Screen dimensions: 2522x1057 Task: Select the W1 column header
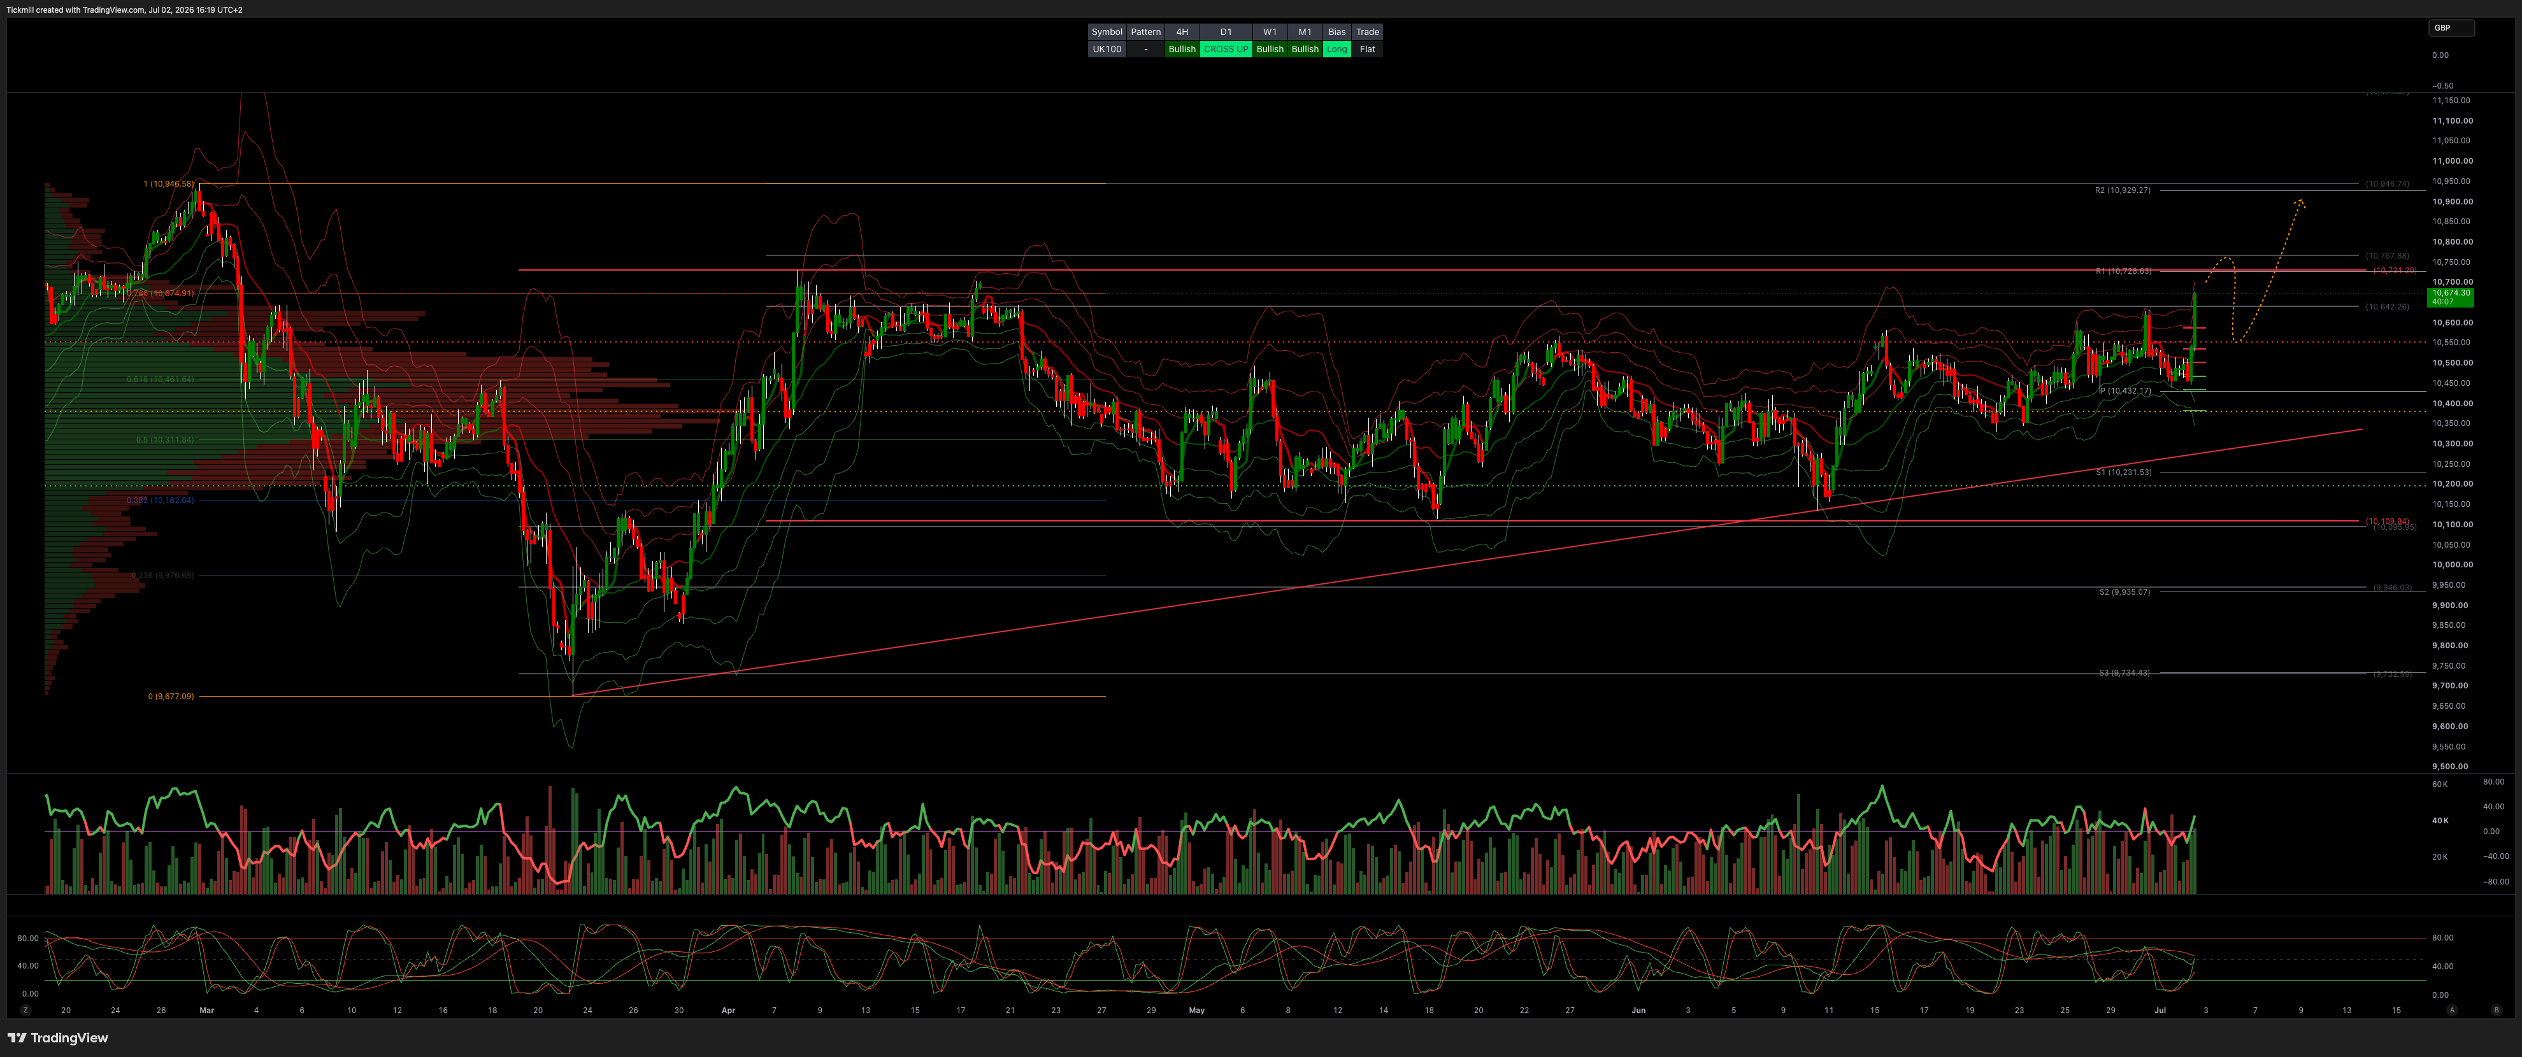(1270, 32)
